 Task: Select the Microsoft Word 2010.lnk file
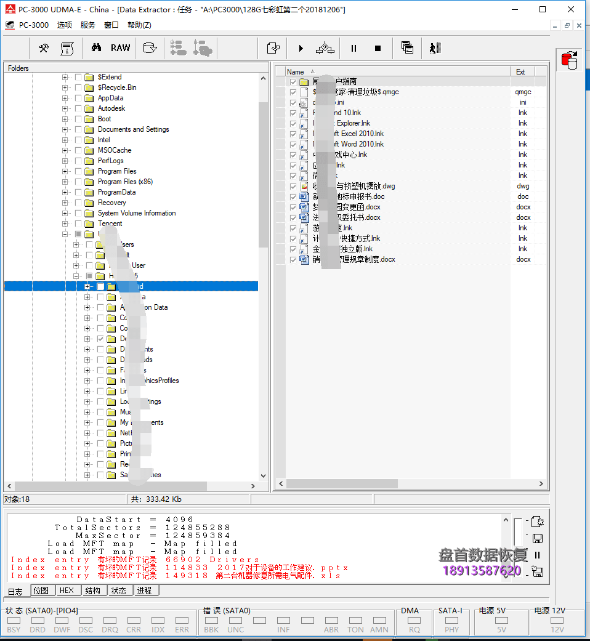coord(349,144)
